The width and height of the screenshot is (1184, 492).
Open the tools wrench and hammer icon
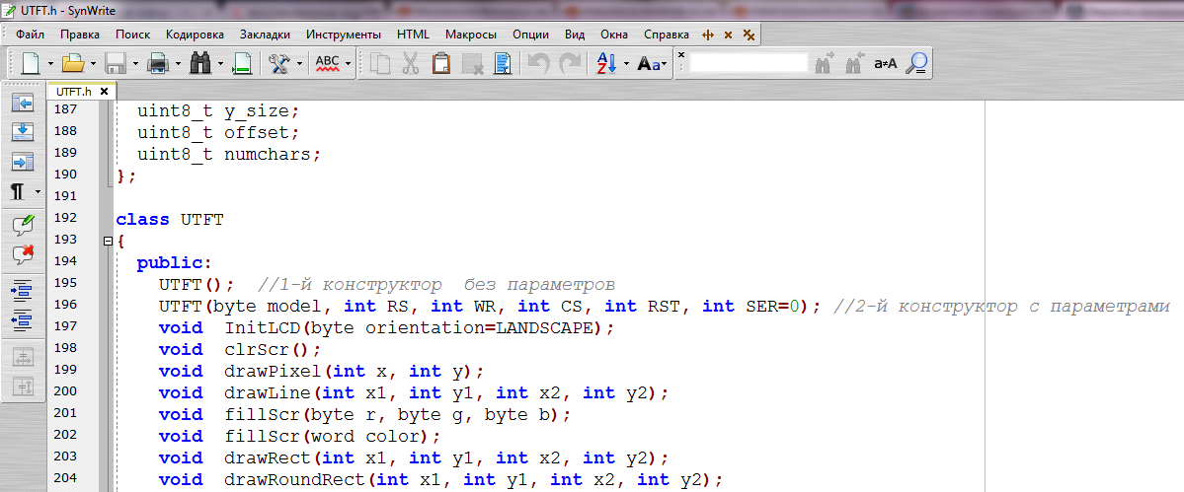point(279,64)
